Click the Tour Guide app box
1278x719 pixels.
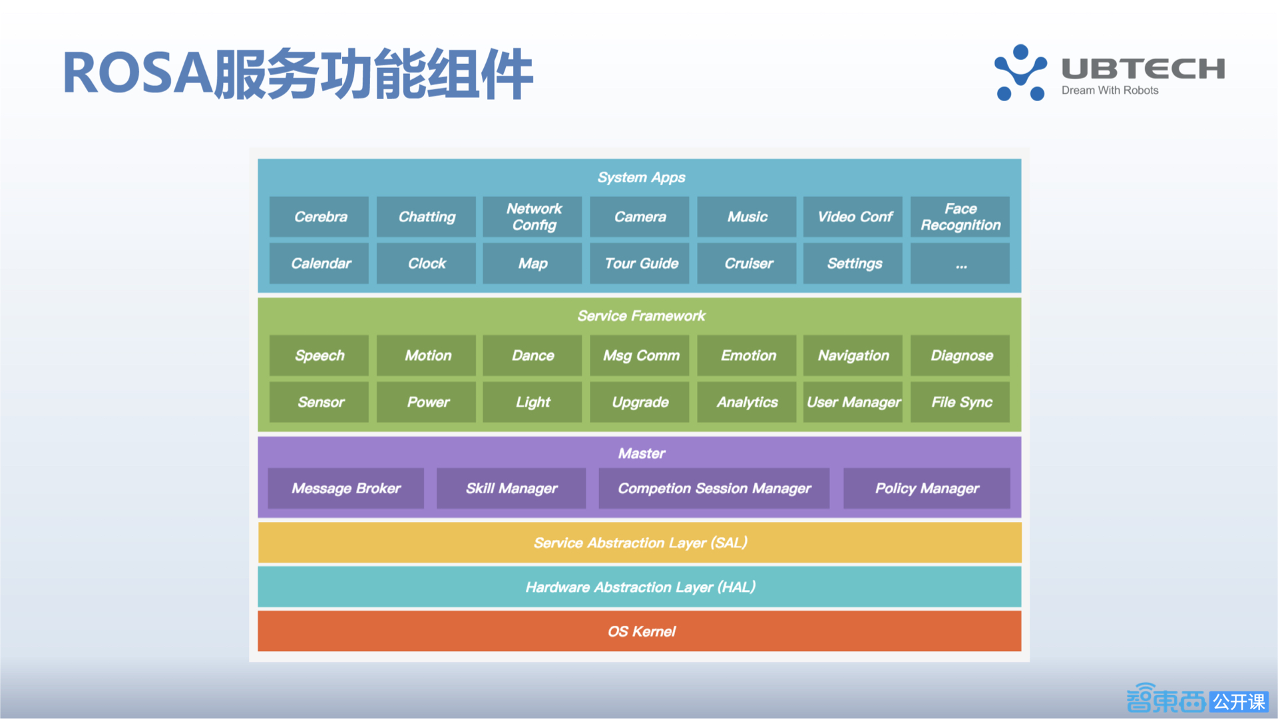pyautogui.click(x=640, y=264)
